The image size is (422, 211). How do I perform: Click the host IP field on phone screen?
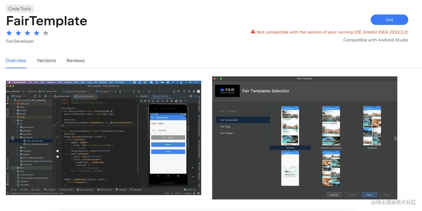tap(167, 130)
